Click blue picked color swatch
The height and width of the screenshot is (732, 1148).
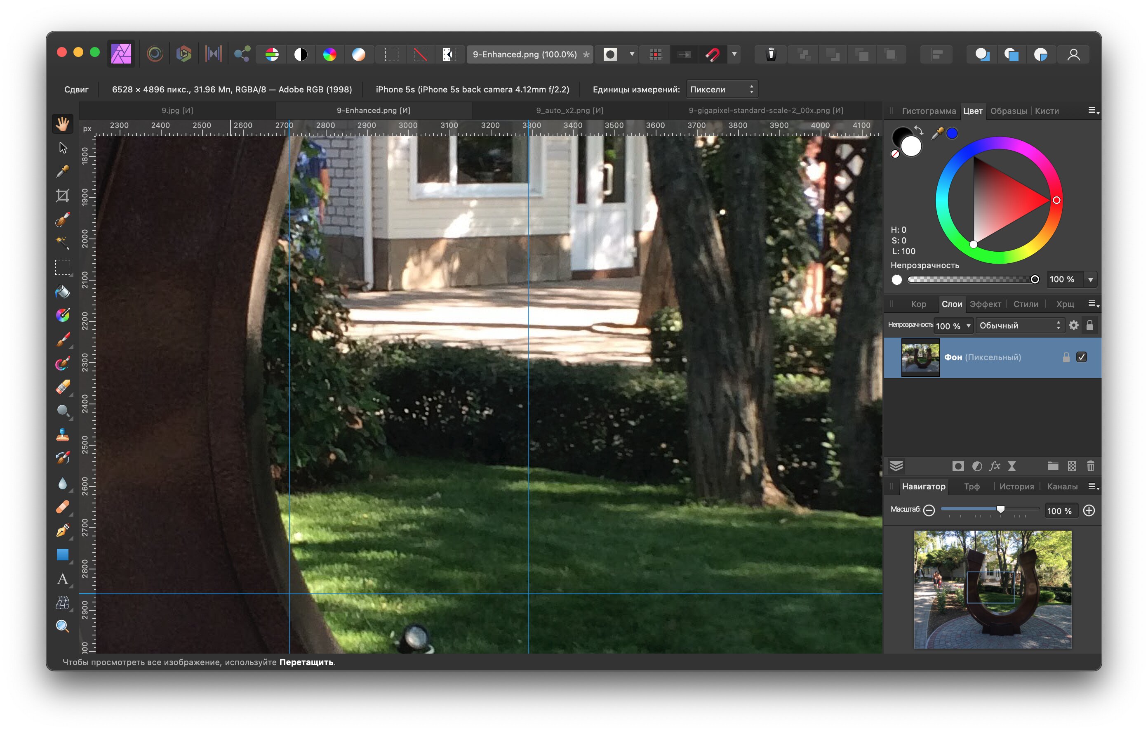pyautogui.click(x=952, y=134)
